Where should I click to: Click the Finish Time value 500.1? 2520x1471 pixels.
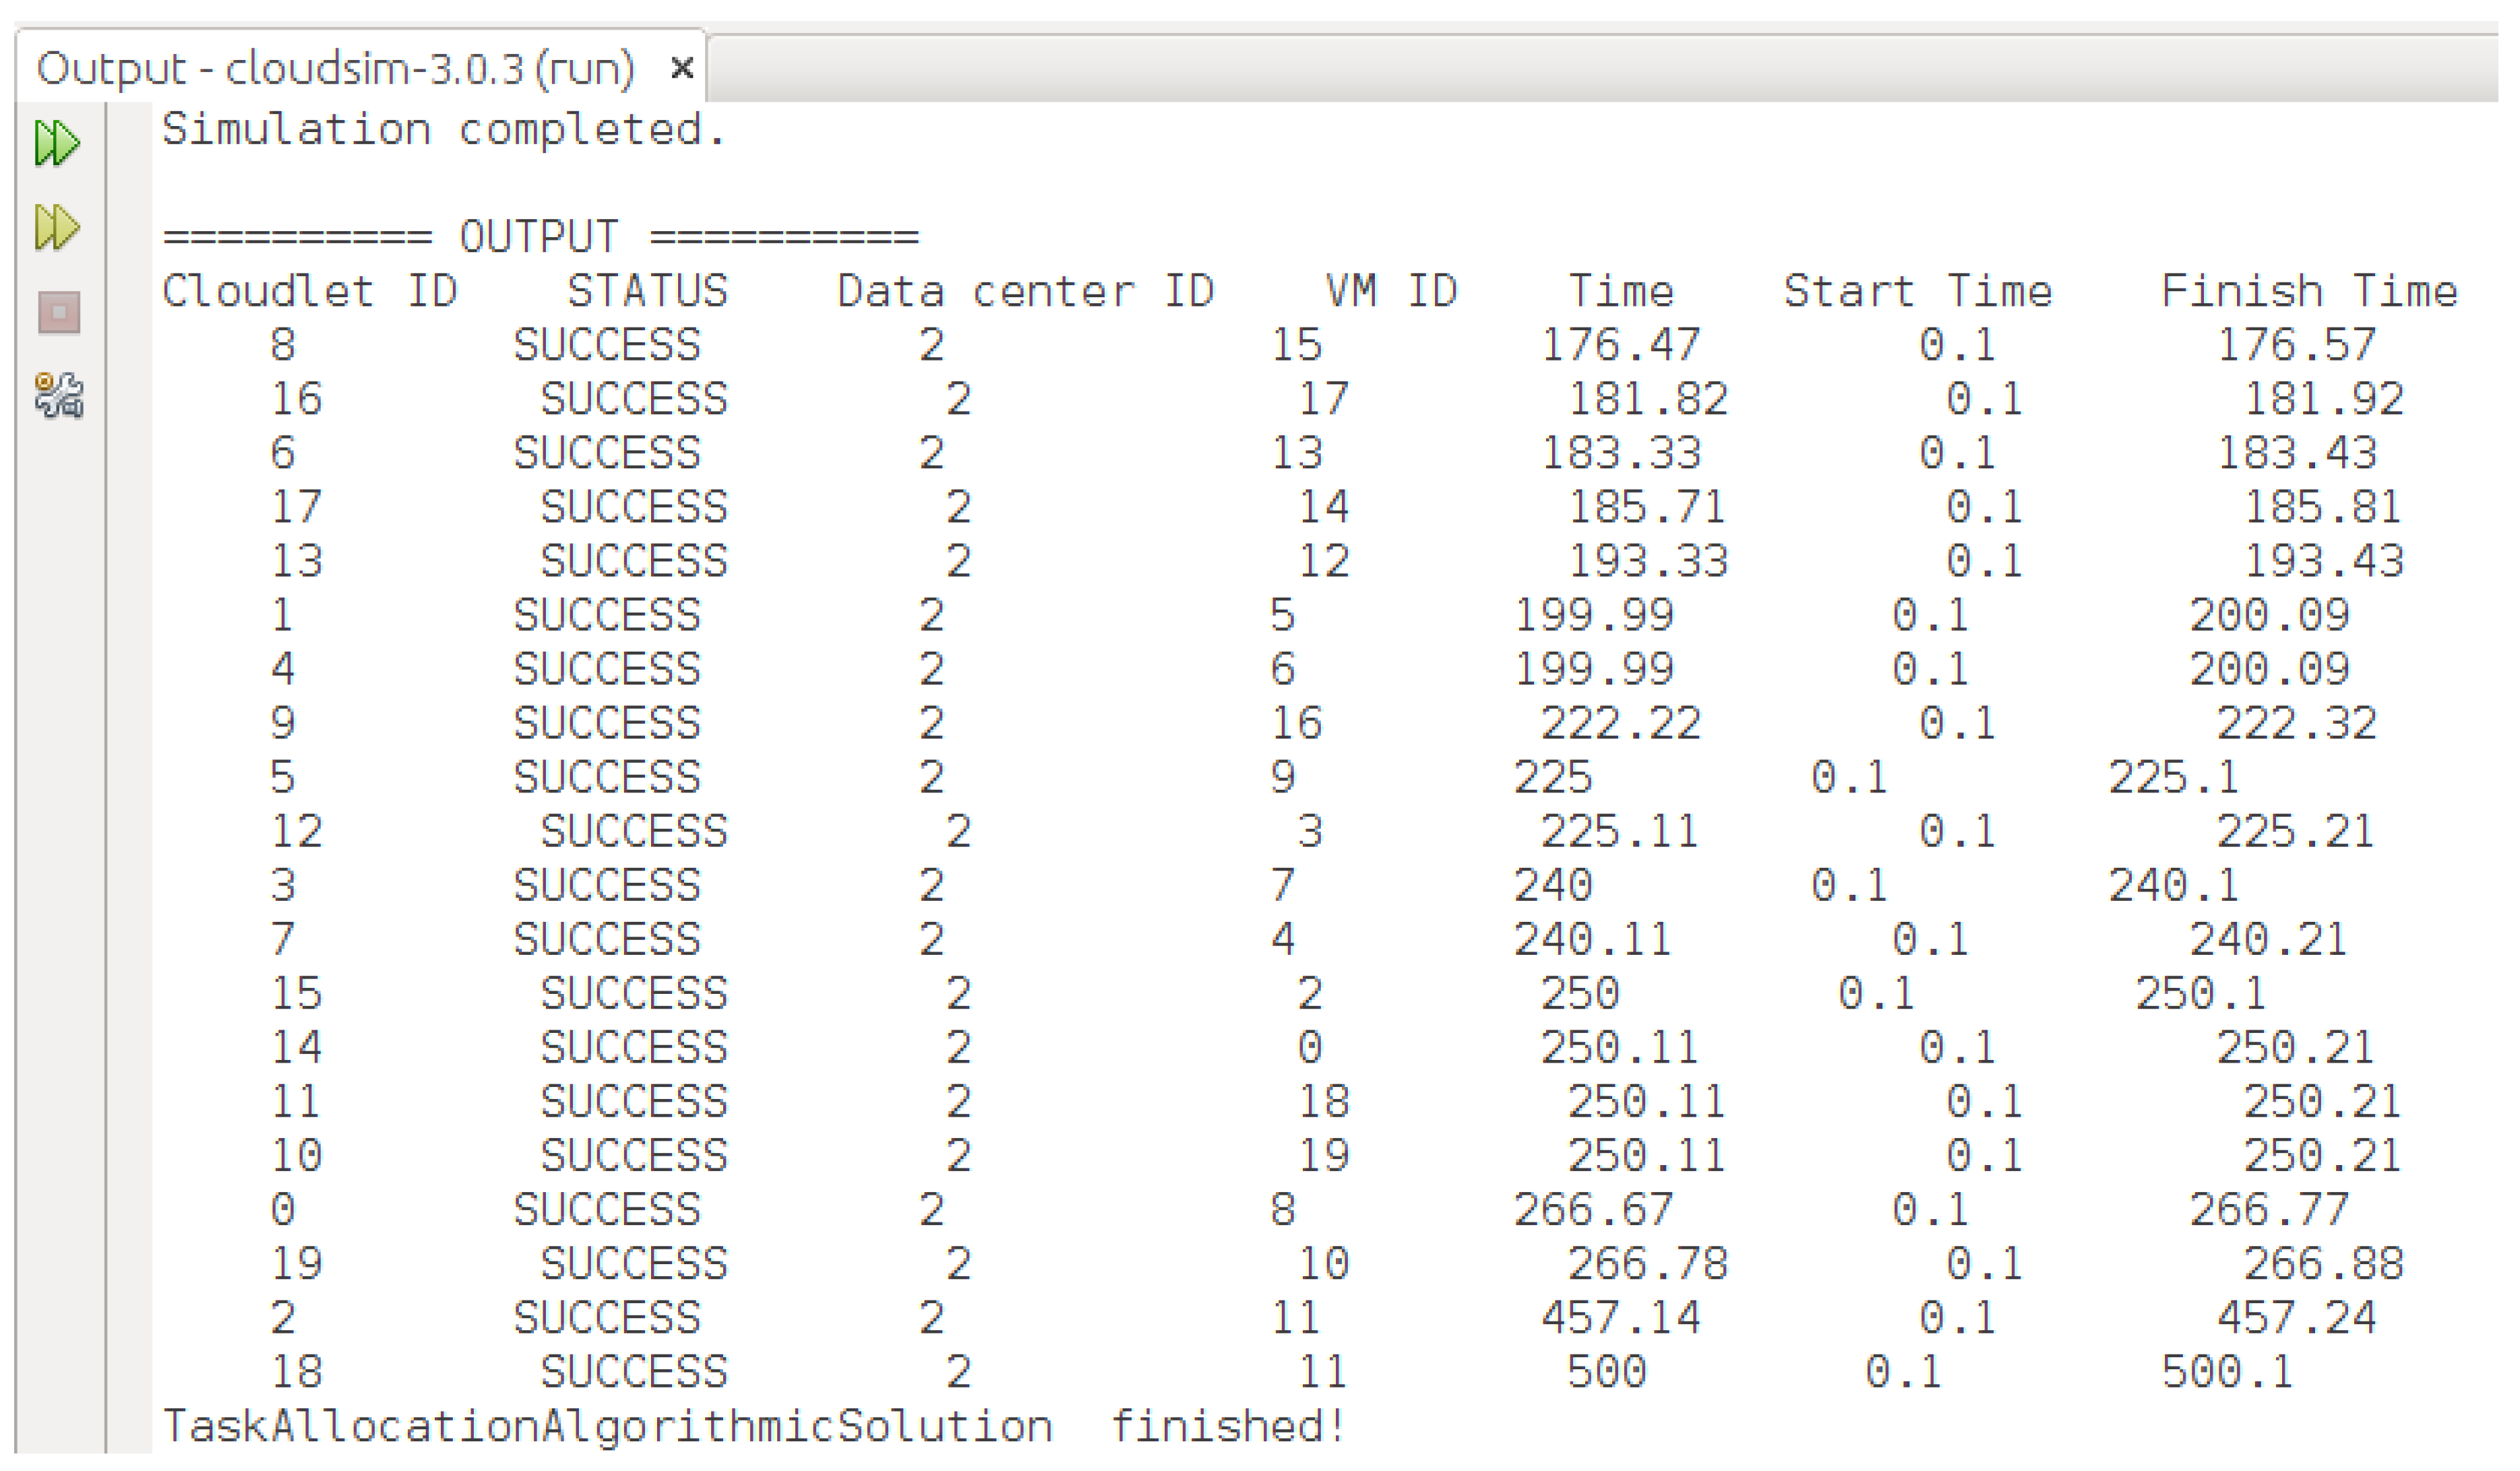click(2227, 1372)
